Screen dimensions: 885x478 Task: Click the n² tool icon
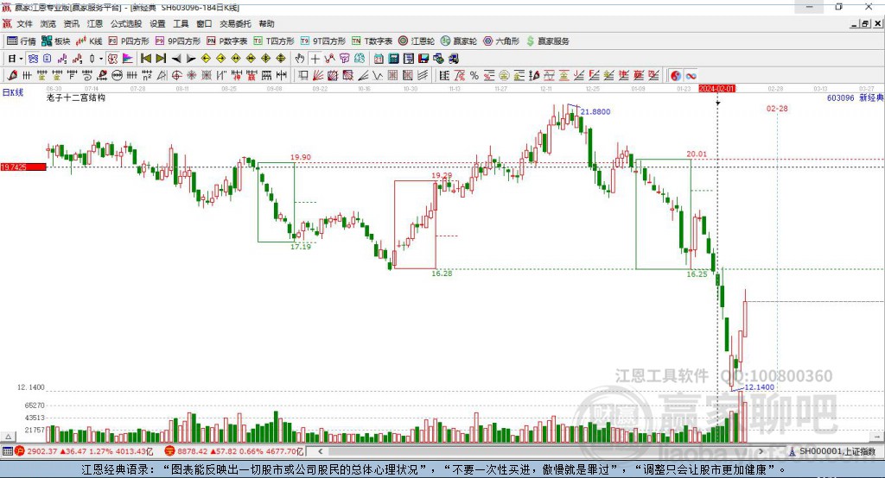(147, 76)
